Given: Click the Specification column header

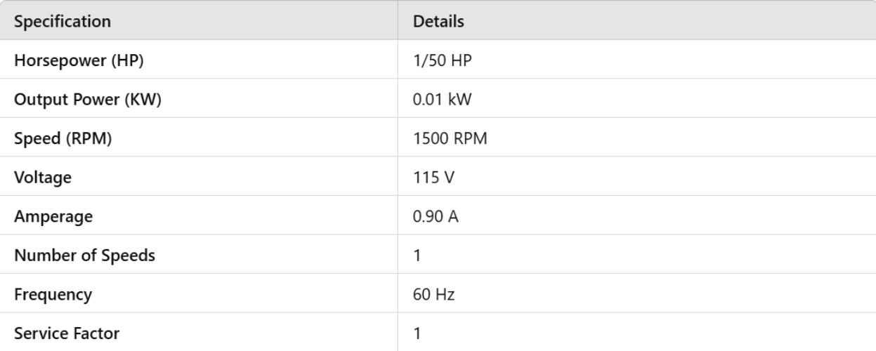Looking at the screenshot, I should (63, 22).
